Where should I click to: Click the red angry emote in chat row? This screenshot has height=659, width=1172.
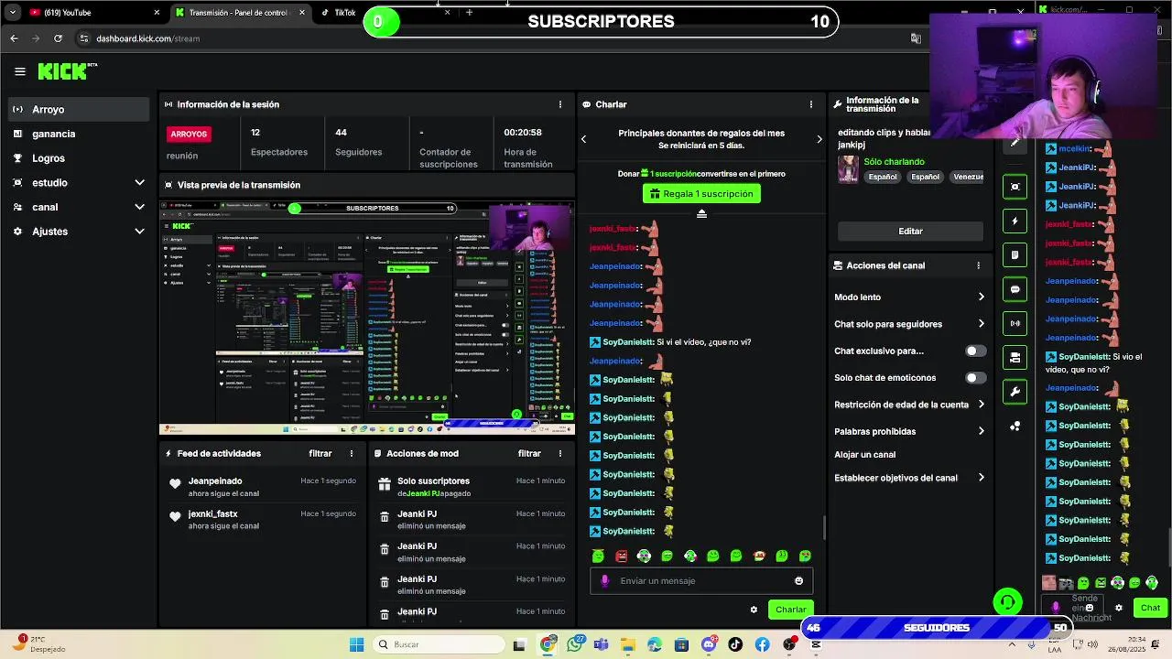(x=622, y=556)
